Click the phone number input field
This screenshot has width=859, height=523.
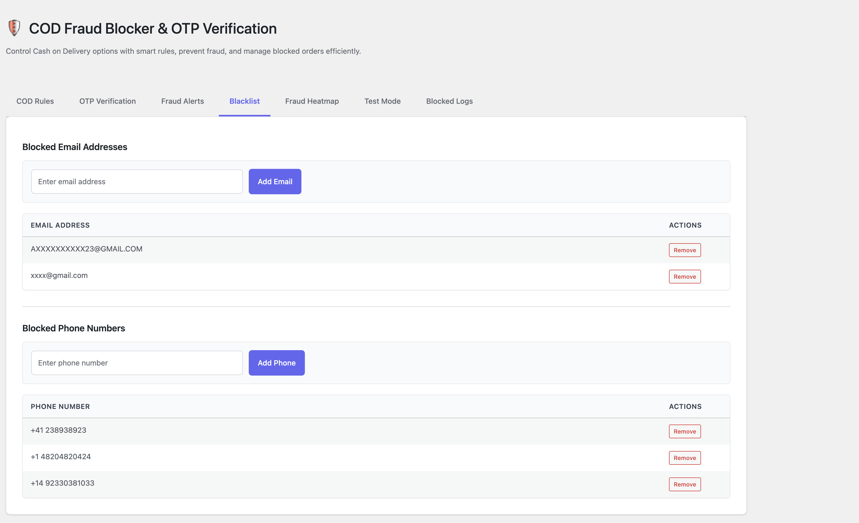[x=137, y=363]
